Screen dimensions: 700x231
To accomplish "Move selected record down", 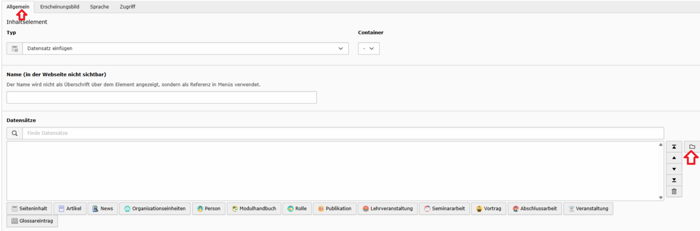I will point(674,169).
